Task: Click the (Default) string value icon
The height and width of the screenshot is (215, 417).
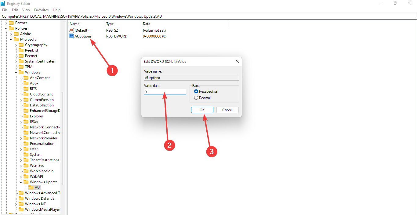Action: (72, 30)
